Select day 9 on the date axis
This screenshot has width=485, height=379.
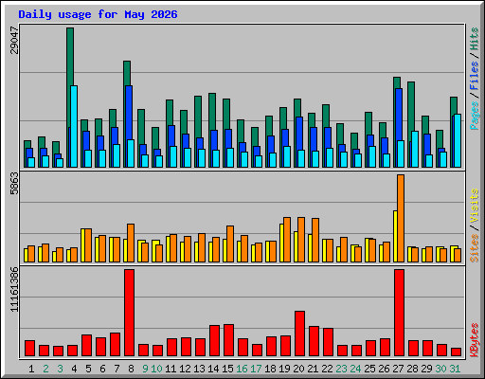pos(145,369)
